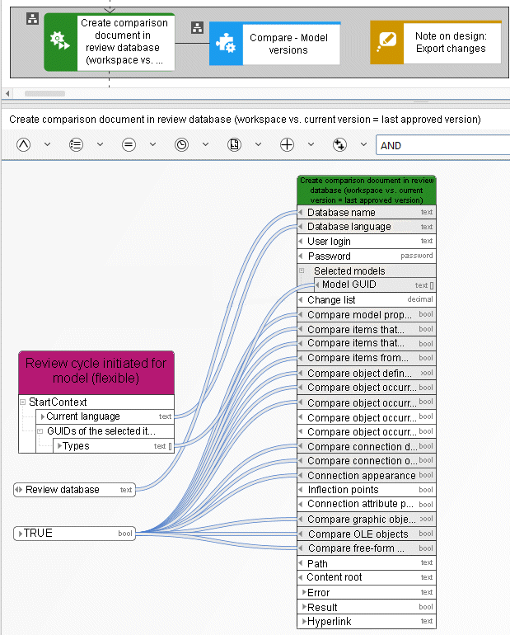Click the circle-with-arrows operator icon
The image size is (510, 635).
[339, 144]
